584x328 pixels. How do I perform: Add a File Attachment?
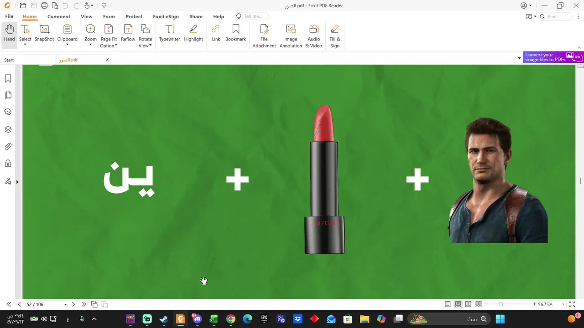click(x=264, y=36)
